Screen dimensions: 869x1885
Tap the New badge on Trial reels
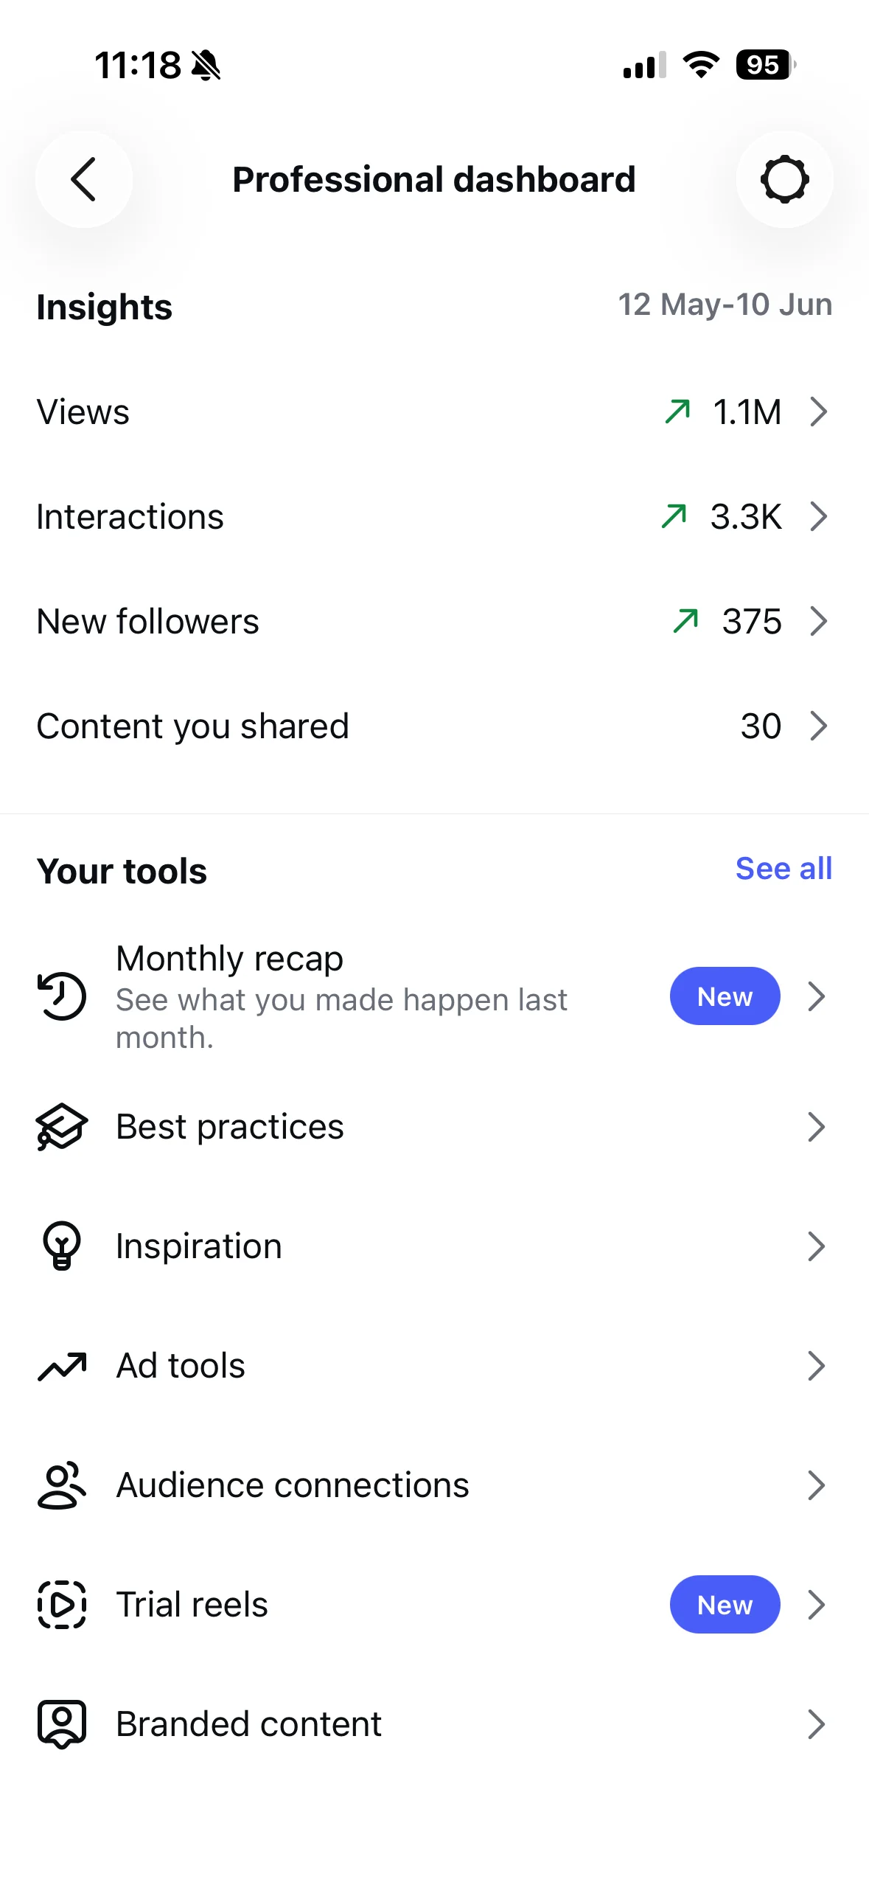[725, 1605]
